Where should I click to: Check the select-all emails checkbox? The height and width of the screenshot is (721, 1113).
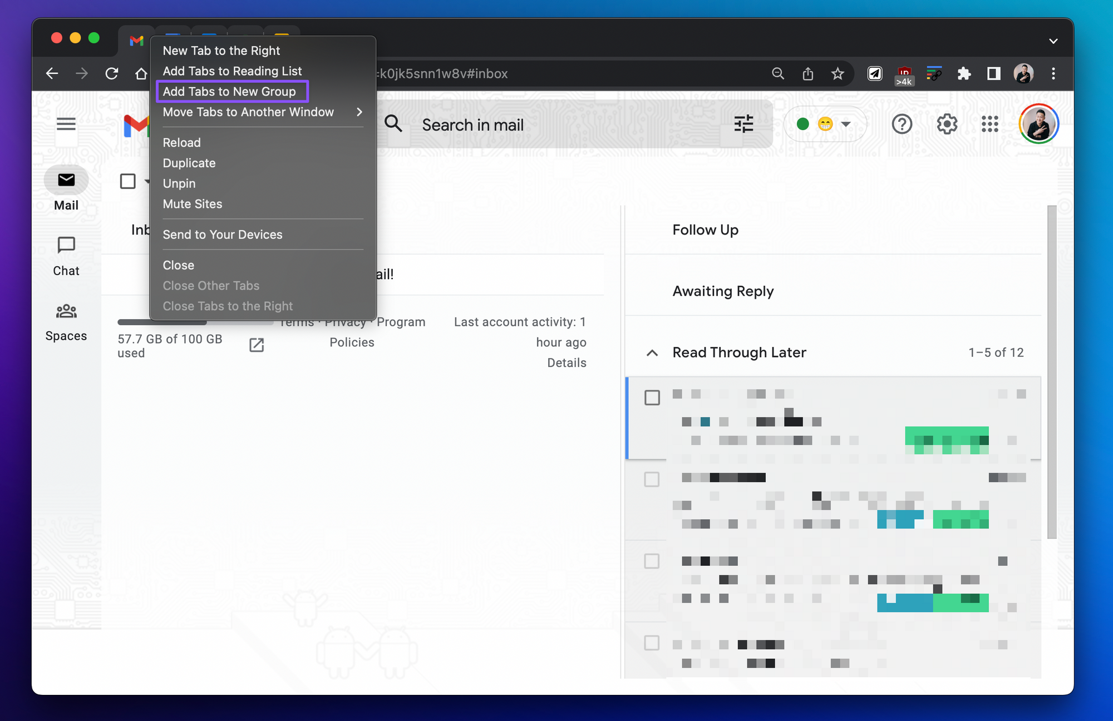tap(128, 181)
